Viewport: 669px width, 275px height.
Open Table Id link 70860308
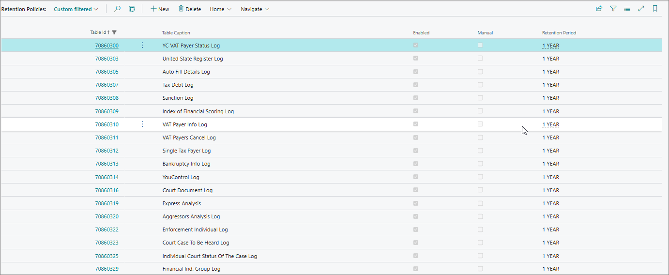click(x=106, y=98)
